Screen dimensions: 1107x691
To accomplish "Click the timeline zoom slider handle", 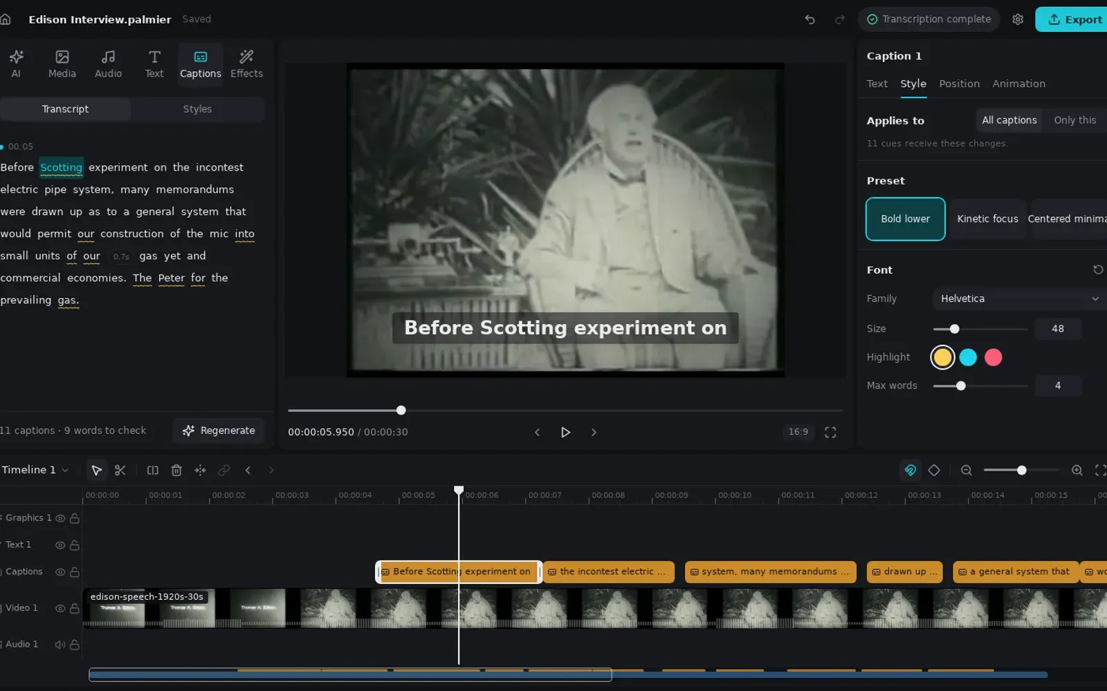I will coord(1021,471).
